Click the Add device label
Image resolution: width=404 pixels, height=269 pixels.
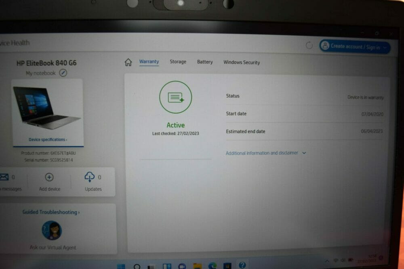[x=49, y=189]
